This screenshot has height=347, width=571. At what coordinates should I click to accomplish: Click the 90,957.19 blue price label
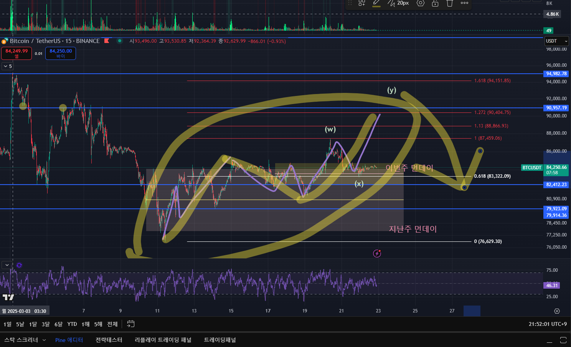pyautogui.click(x=556, y=108)
